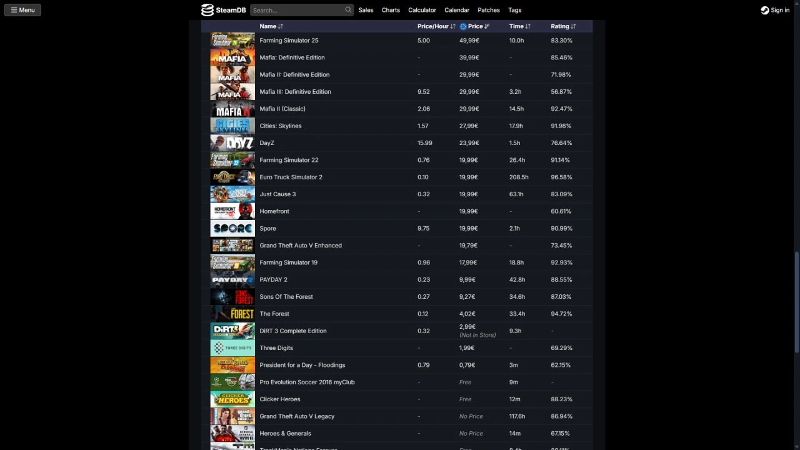The image size is (800, 450).
Task: Click the Sons Of The Forest thumbnail
Action: (x=232, y=297)
